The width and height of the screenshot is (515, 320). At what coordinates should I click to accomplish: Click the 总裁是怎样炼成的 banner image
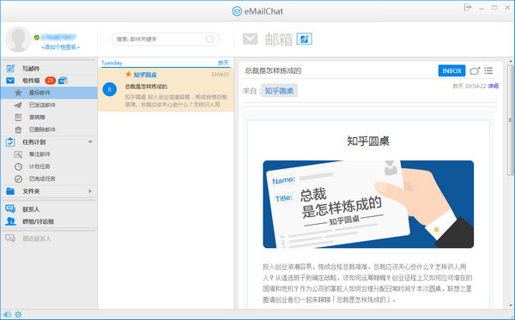click(368, 204)
